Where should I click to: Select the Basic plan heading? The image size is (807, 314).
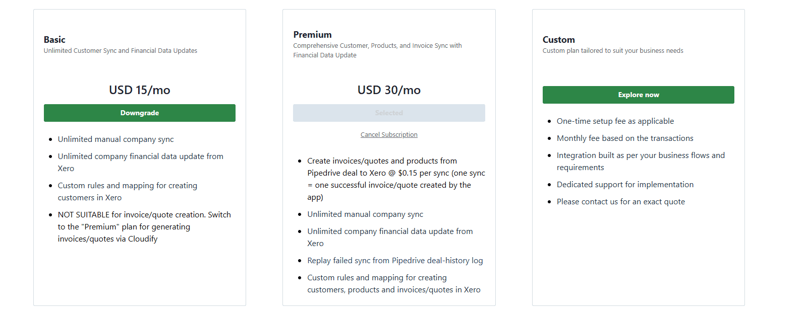point(54,40)
